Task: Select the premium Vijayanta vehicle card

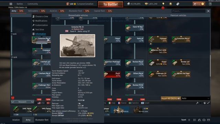Action: (158, 40)
